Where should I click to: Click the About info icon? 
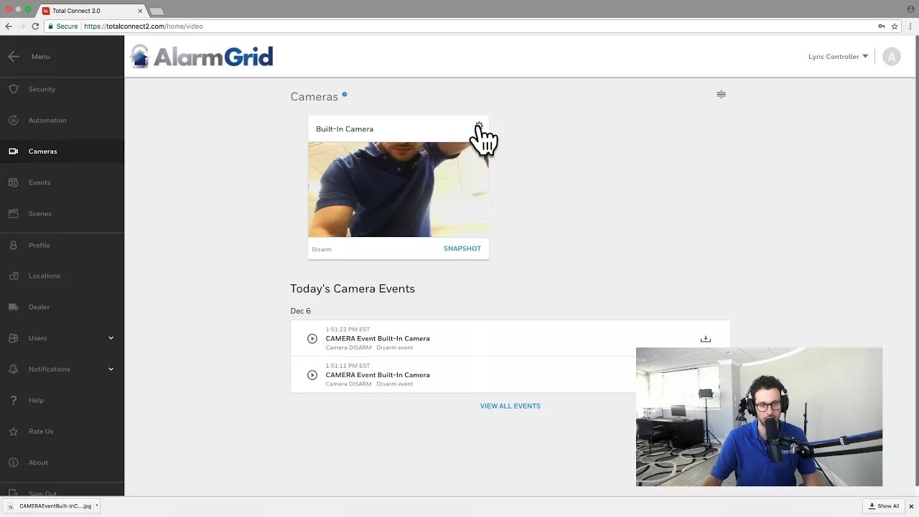14,462
